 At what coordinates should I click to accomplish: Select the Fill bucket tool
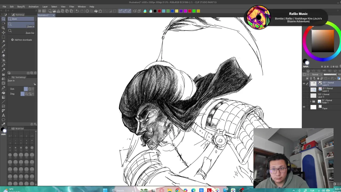coord(3,93)
